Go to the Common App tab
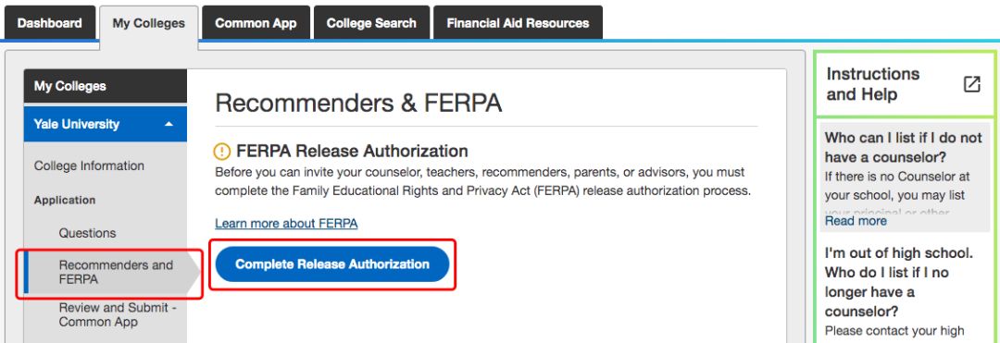The height and width of the screenshot is (343, 1000). [x=256, y=23]
